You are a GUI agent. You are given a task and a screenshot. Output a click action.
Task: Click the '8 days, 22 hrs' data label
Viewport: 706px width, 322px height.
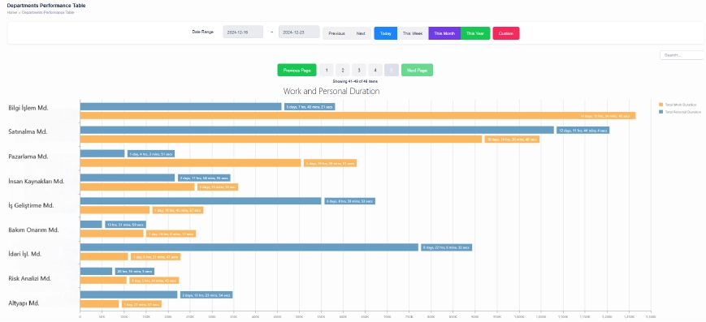point(447,247)
